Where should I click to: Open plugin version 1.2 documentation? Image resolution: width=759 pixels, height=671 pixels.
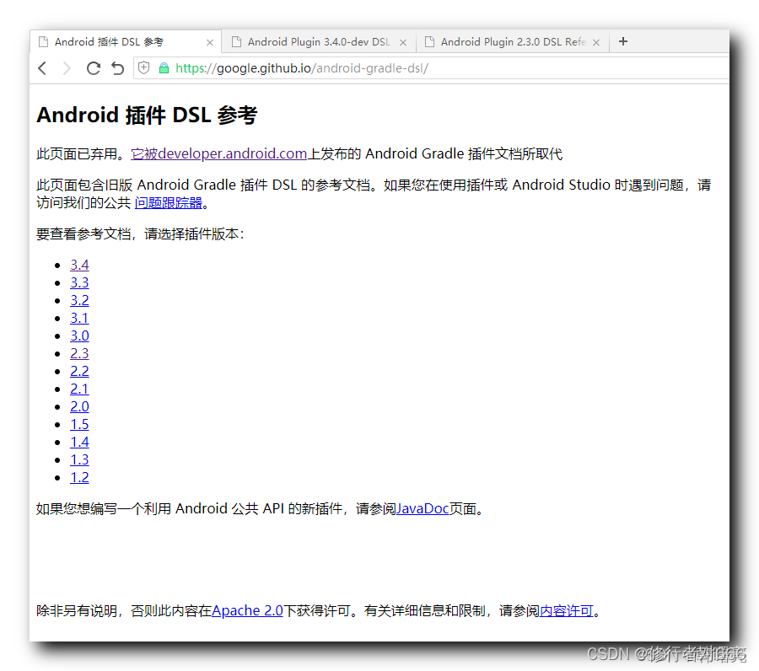point(79,477)
